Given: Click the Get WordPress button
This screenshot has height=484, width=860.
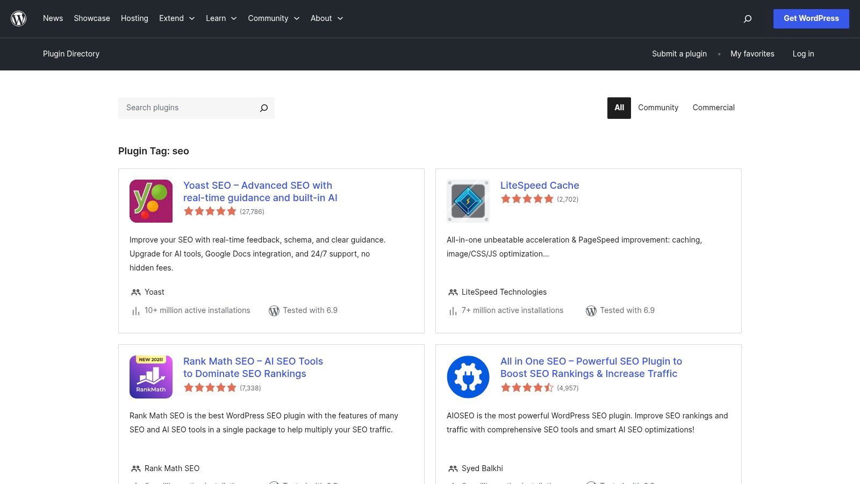Looking at the screenshot, I should 811,18.
